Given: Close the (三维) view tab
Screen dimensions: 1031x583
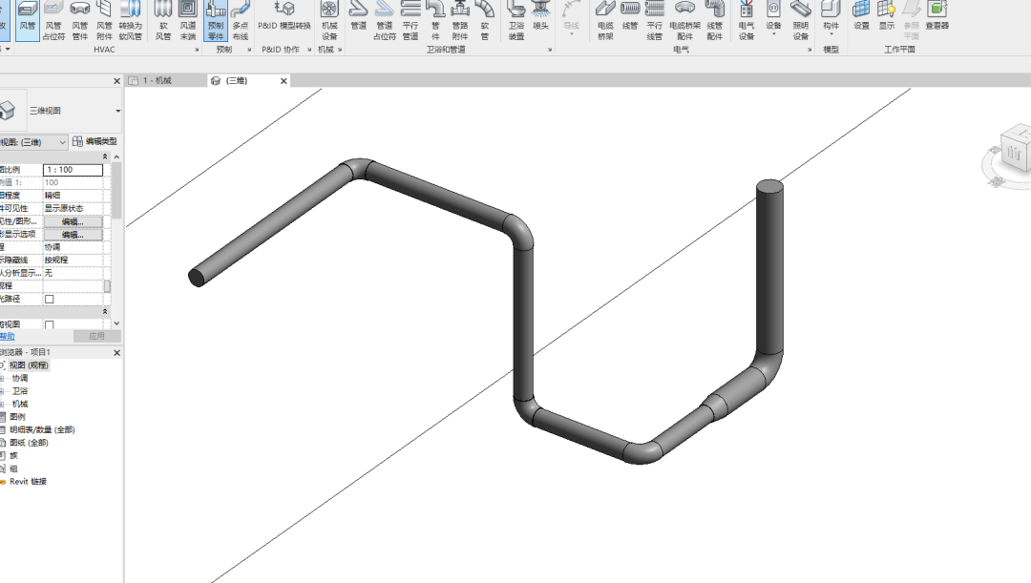Looking at the screenshot, I should (x=284, y=81).
